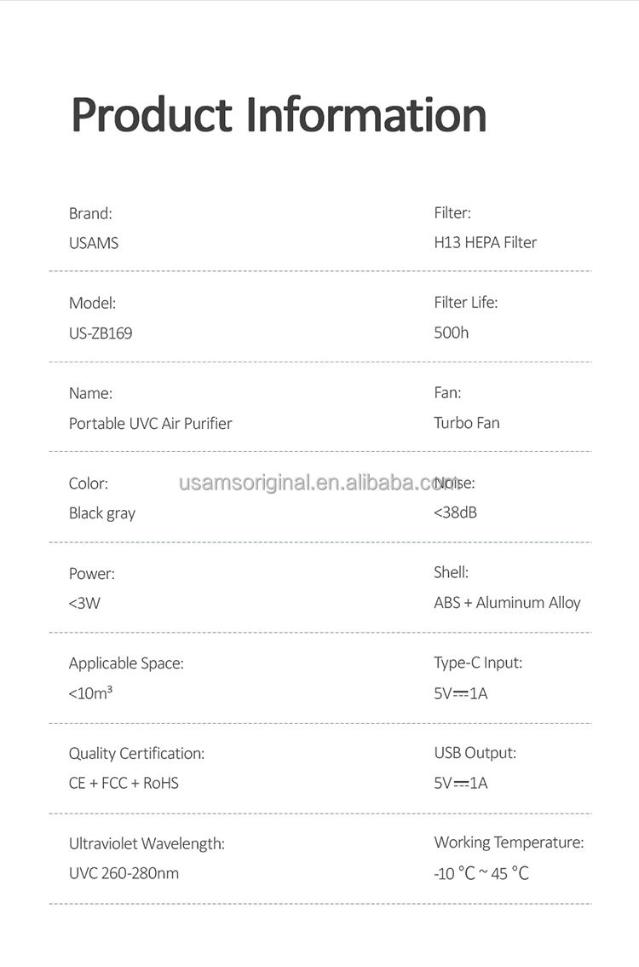Screen dimensions: 639x967
Task: Click the ABS + Aluminum Alloy shell text
Action: tap(507, 603)
